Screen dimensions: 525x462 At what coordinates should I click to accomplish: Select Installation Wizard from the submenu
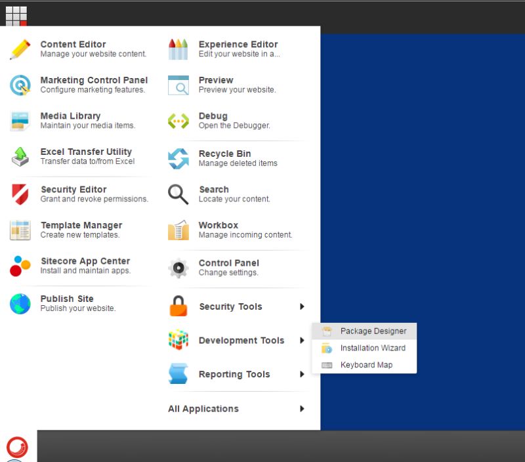371,348
